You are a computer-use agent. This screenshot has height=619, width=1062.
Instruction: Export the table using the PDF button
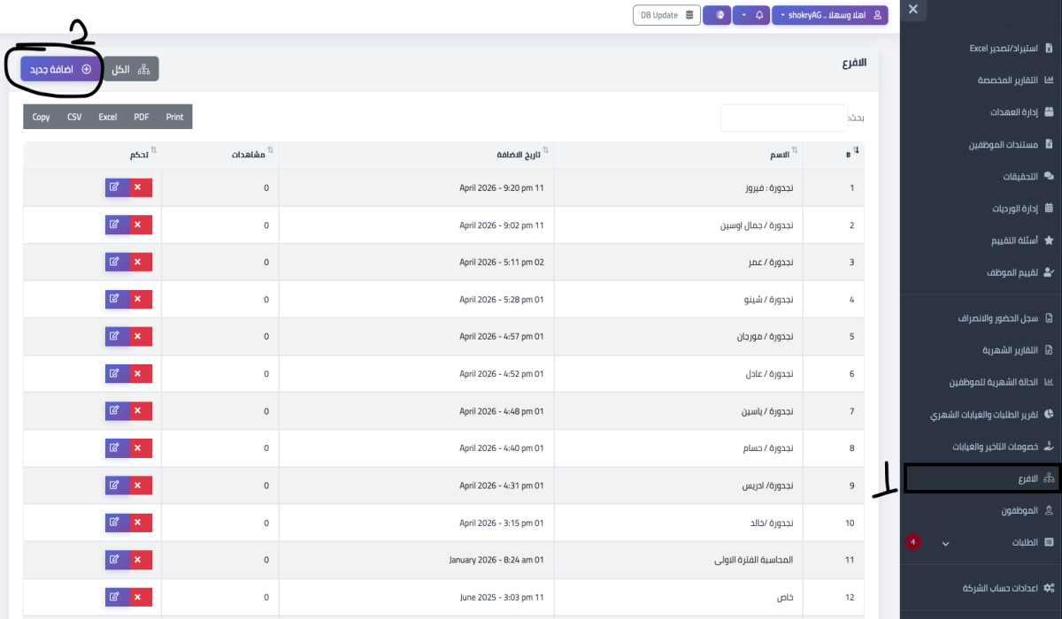pos(140,116)
